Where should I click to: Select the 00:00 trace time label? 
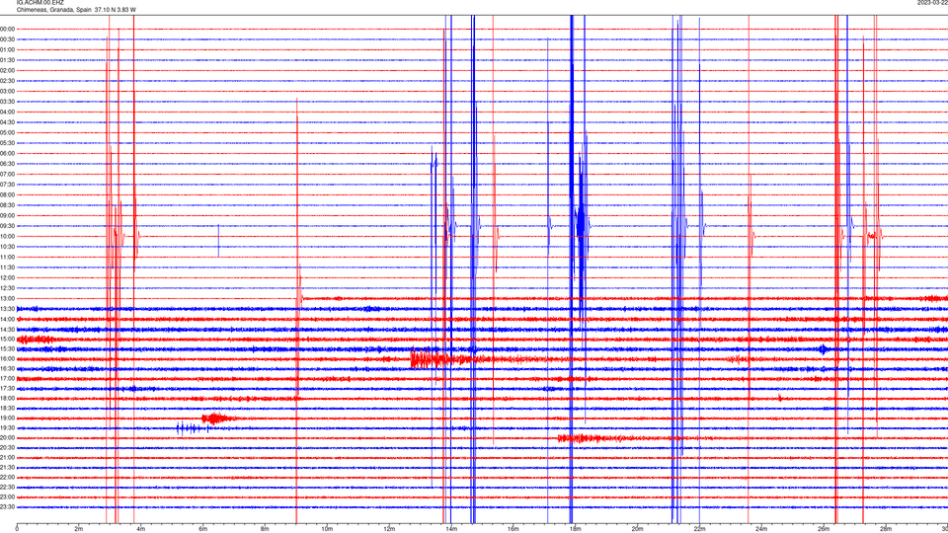7,29
